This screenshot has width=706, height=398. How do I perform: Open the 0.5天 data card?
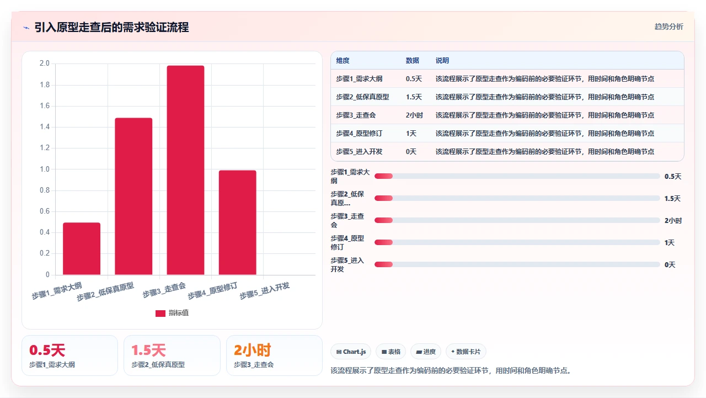click(69, 355)
